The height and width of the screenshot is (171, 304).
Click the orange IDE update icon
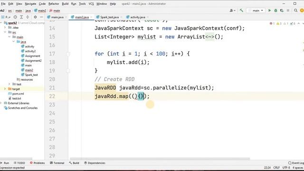302,10
